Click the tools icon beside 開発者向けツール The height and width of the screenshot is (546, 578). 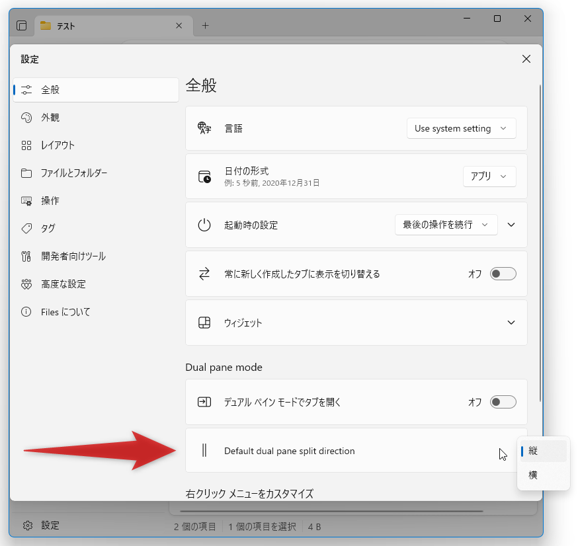26,256
